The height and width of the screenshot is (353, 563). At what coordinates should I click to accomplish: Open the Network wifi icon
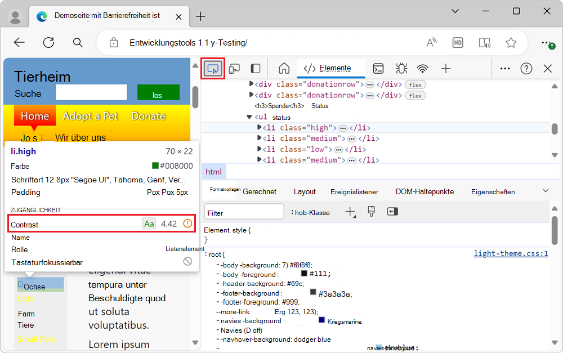423,68
